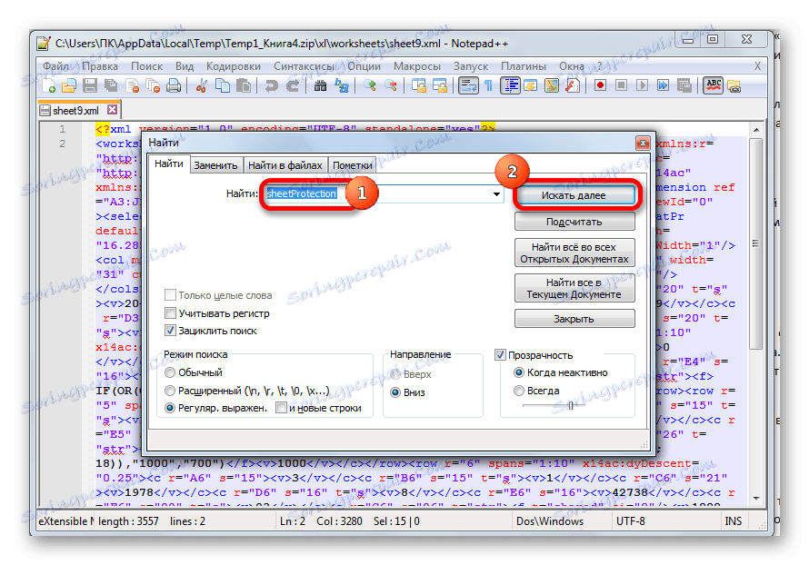Click the Redo arrow icon

(292, 86)
